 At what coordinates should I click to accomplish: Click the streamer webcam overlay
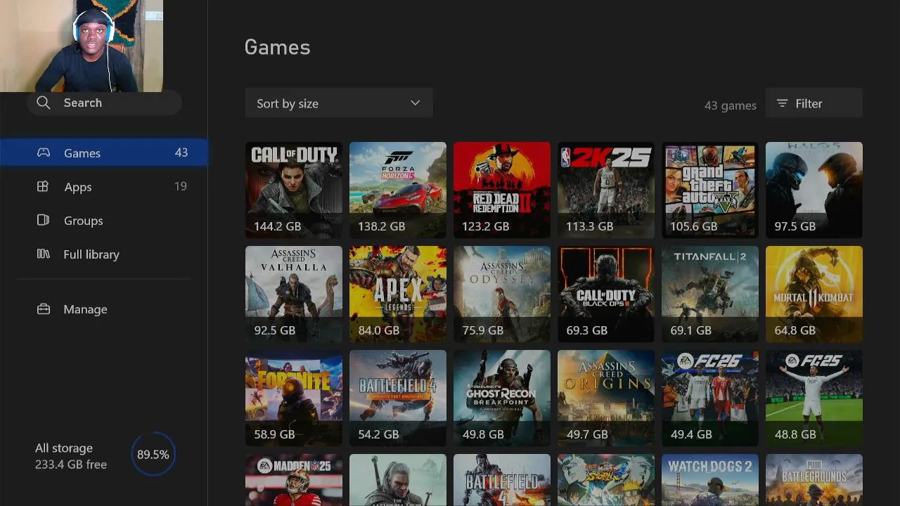pos(82,46)
